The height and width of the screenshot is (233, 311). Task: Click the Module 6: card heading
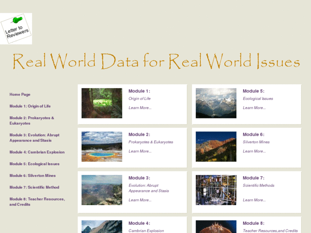click(x=254, y=134)
